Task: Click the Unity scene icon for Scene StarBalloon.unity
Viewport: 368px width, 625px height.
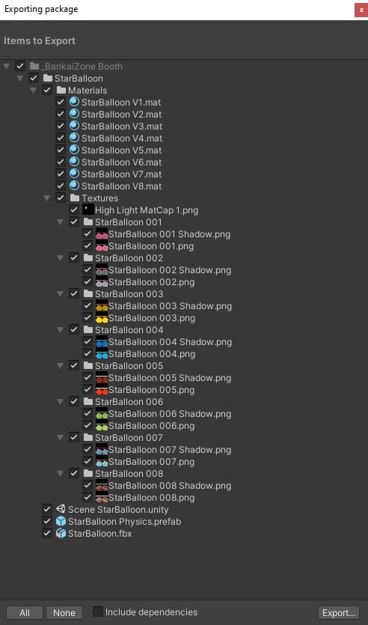Action: (61, 509)
